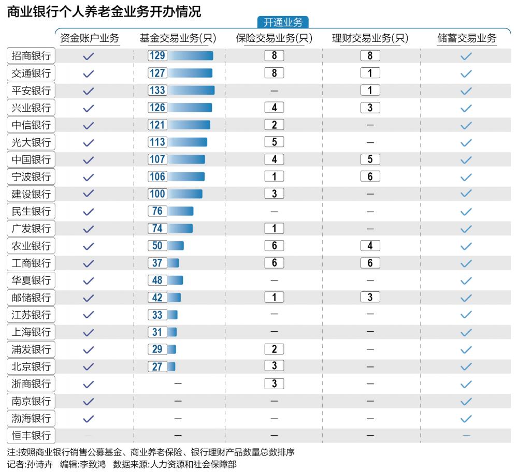Click 招商银行's wealth product count 8

(370, 55)
